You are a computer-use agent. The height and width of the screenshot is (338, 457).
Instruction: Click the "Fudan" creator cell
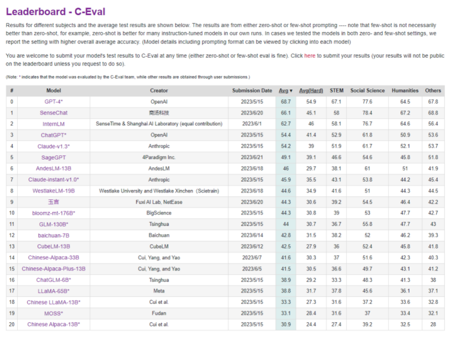[159, 313]
